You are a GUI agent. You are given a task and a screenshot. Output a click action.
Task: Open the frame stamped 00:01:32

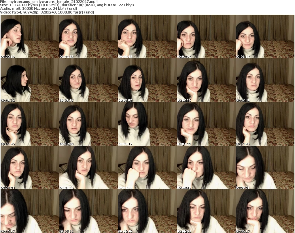[x=30, y=80]
